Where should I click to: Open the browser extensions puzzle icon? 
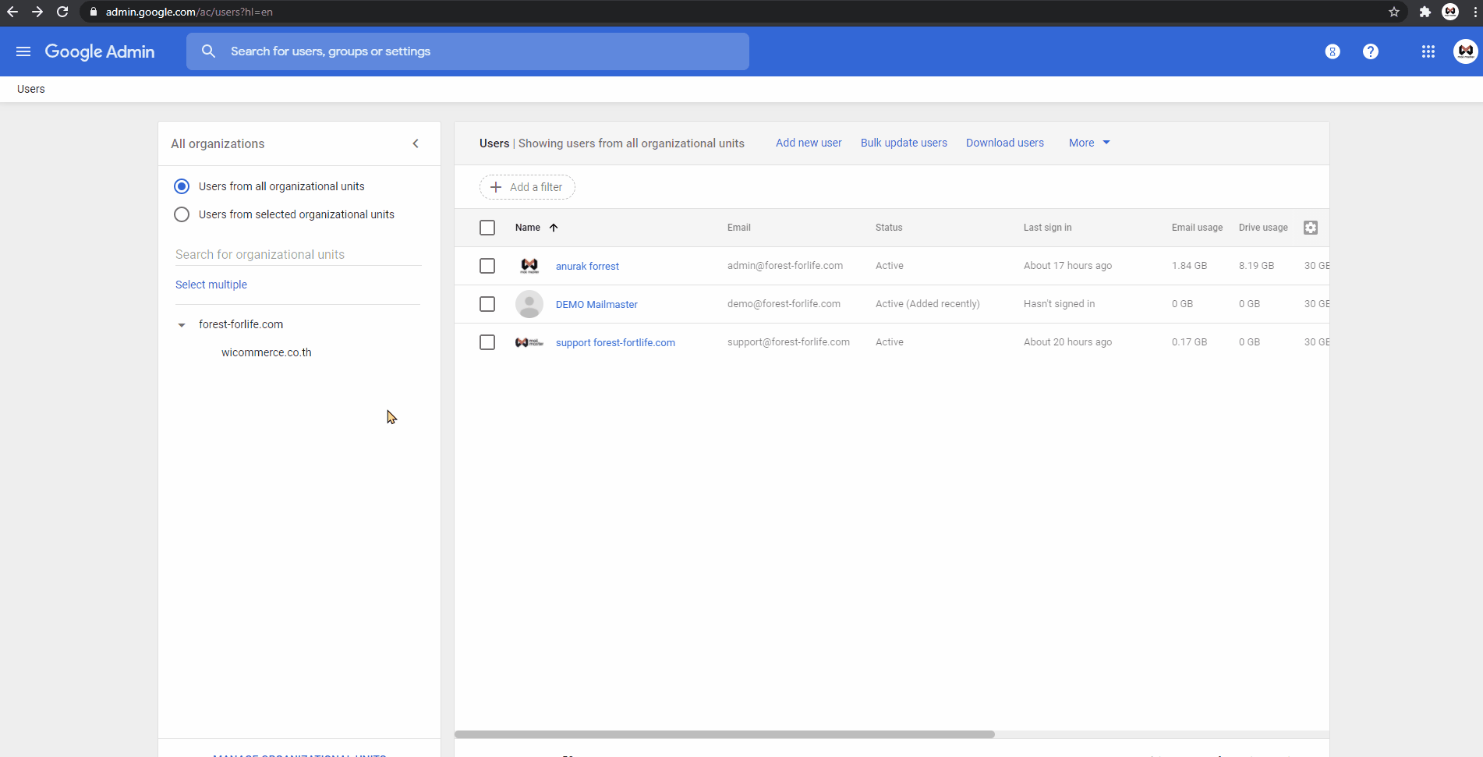[1425, 12]
